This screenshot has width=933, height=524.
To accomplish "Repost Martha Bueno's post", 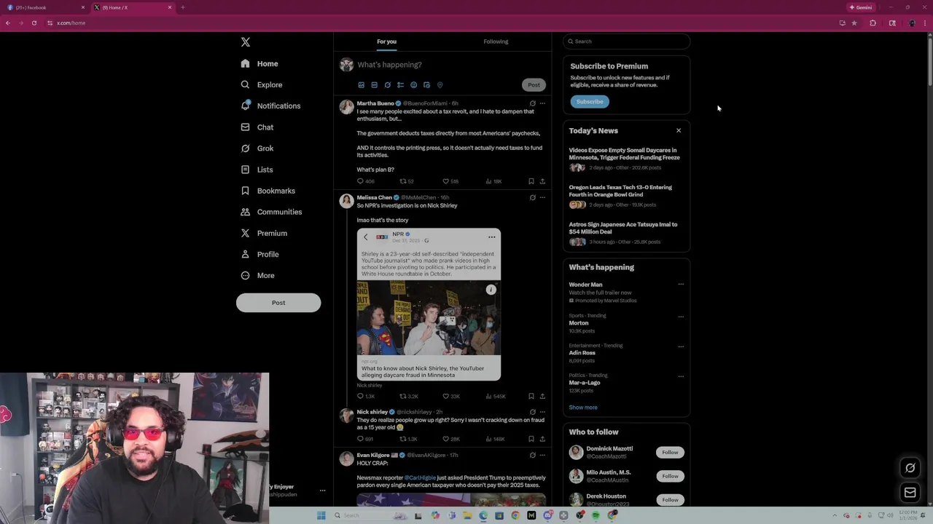I will pyautogui.click(x=407, y=181).
